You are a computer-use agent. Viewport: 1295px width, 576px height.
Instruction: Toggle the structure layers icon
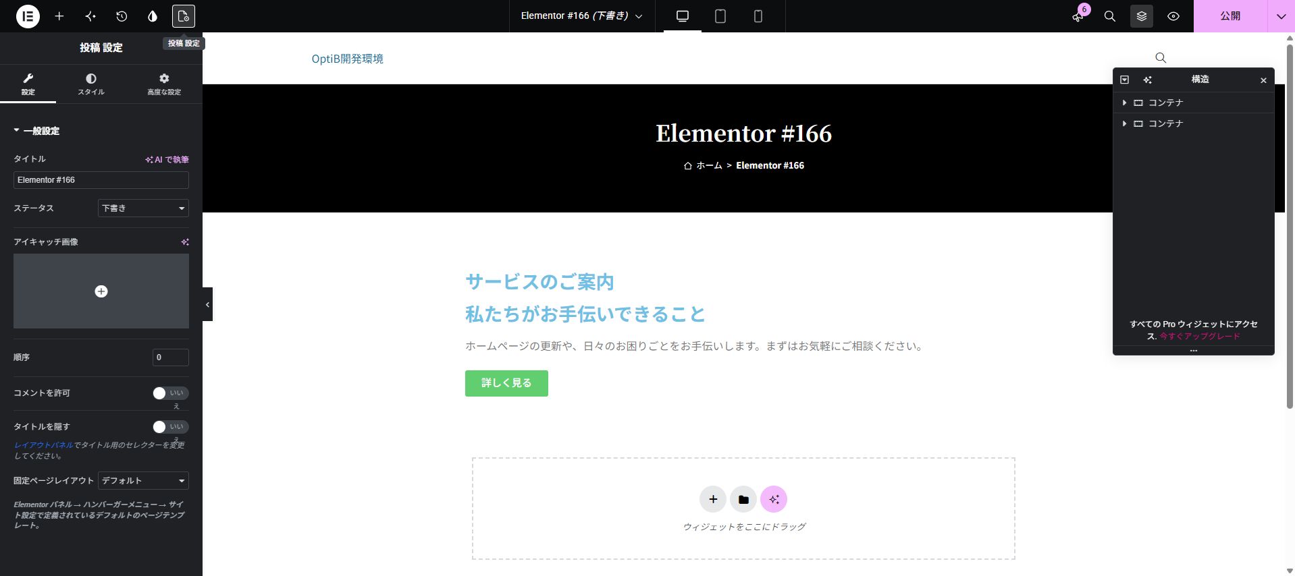(x=1142, y=16)
